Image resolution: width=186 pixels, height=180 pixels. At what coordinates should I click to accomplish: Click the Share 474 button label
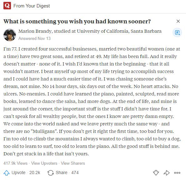coord(67,173)
